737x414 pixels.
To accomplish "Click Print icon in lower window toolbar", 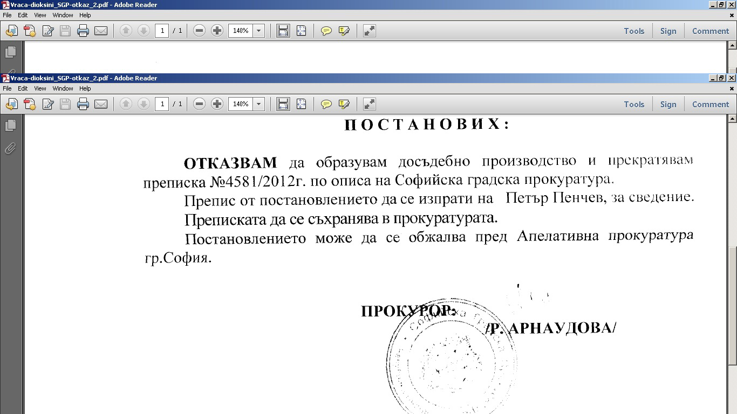I will (83, 104).
